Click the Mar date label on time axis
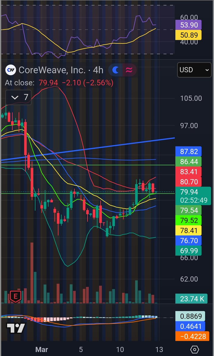214x356 pixels. click(x=42, y=349)
